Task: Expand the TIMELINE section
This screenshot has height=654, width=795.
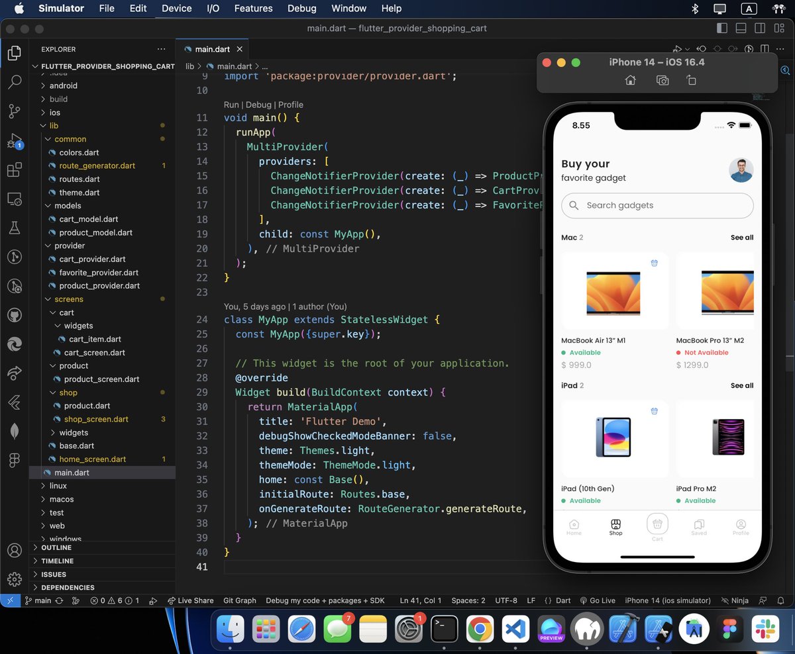Action: (x=57, y=561)
